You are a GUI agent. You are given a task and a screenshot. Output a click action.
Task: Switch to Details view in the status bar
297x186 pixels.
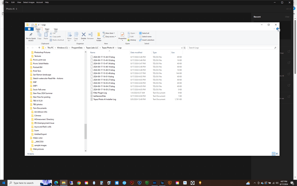point(274,154)
